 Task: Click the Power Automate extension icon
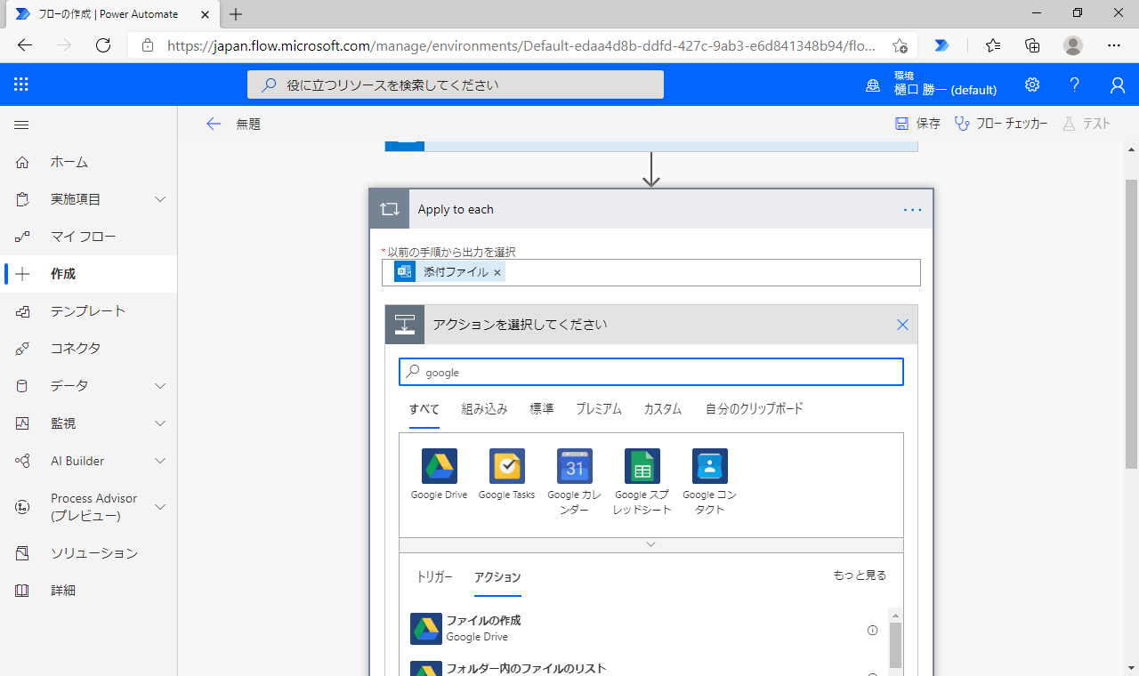click(x=942, y=45)
